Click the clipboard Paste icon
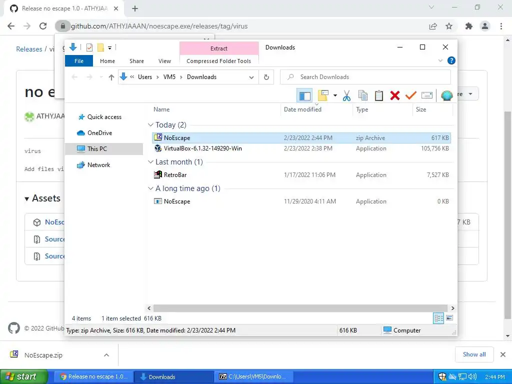The image size is (512, 384). tap(379, 95)
